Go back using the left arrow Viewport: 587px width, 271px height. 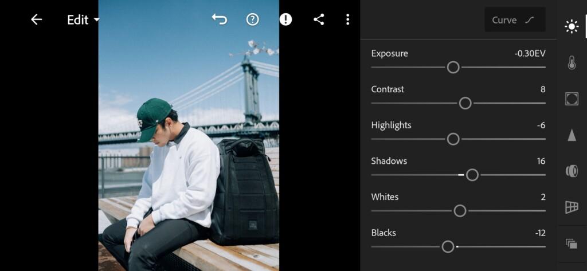coord(36,19)
